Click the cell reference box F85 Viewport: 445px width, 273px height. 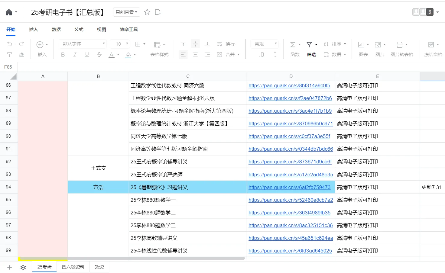pos(8,67)
